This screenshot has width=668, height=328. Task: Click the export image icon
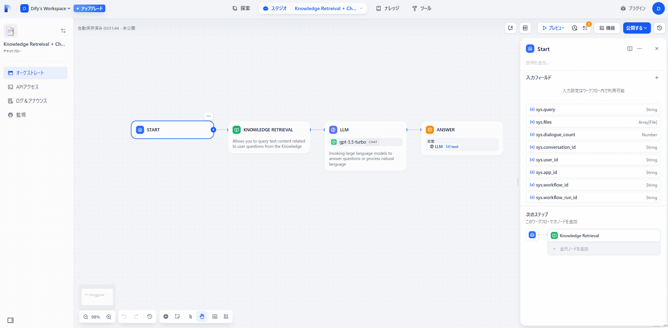click(x=215, y=316)
